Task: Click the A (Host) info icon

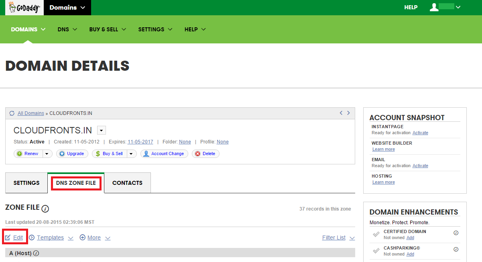Action: click(36, 253)
